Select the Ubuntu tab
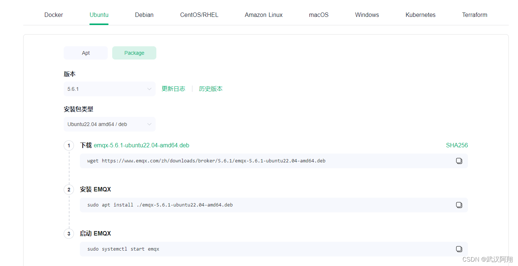 pyautogui.click(x=99, y=15)
